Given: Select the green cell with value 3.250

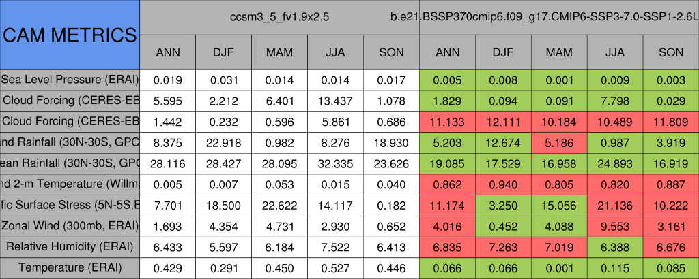Looking at the screenshot, I should pos(504,205).
